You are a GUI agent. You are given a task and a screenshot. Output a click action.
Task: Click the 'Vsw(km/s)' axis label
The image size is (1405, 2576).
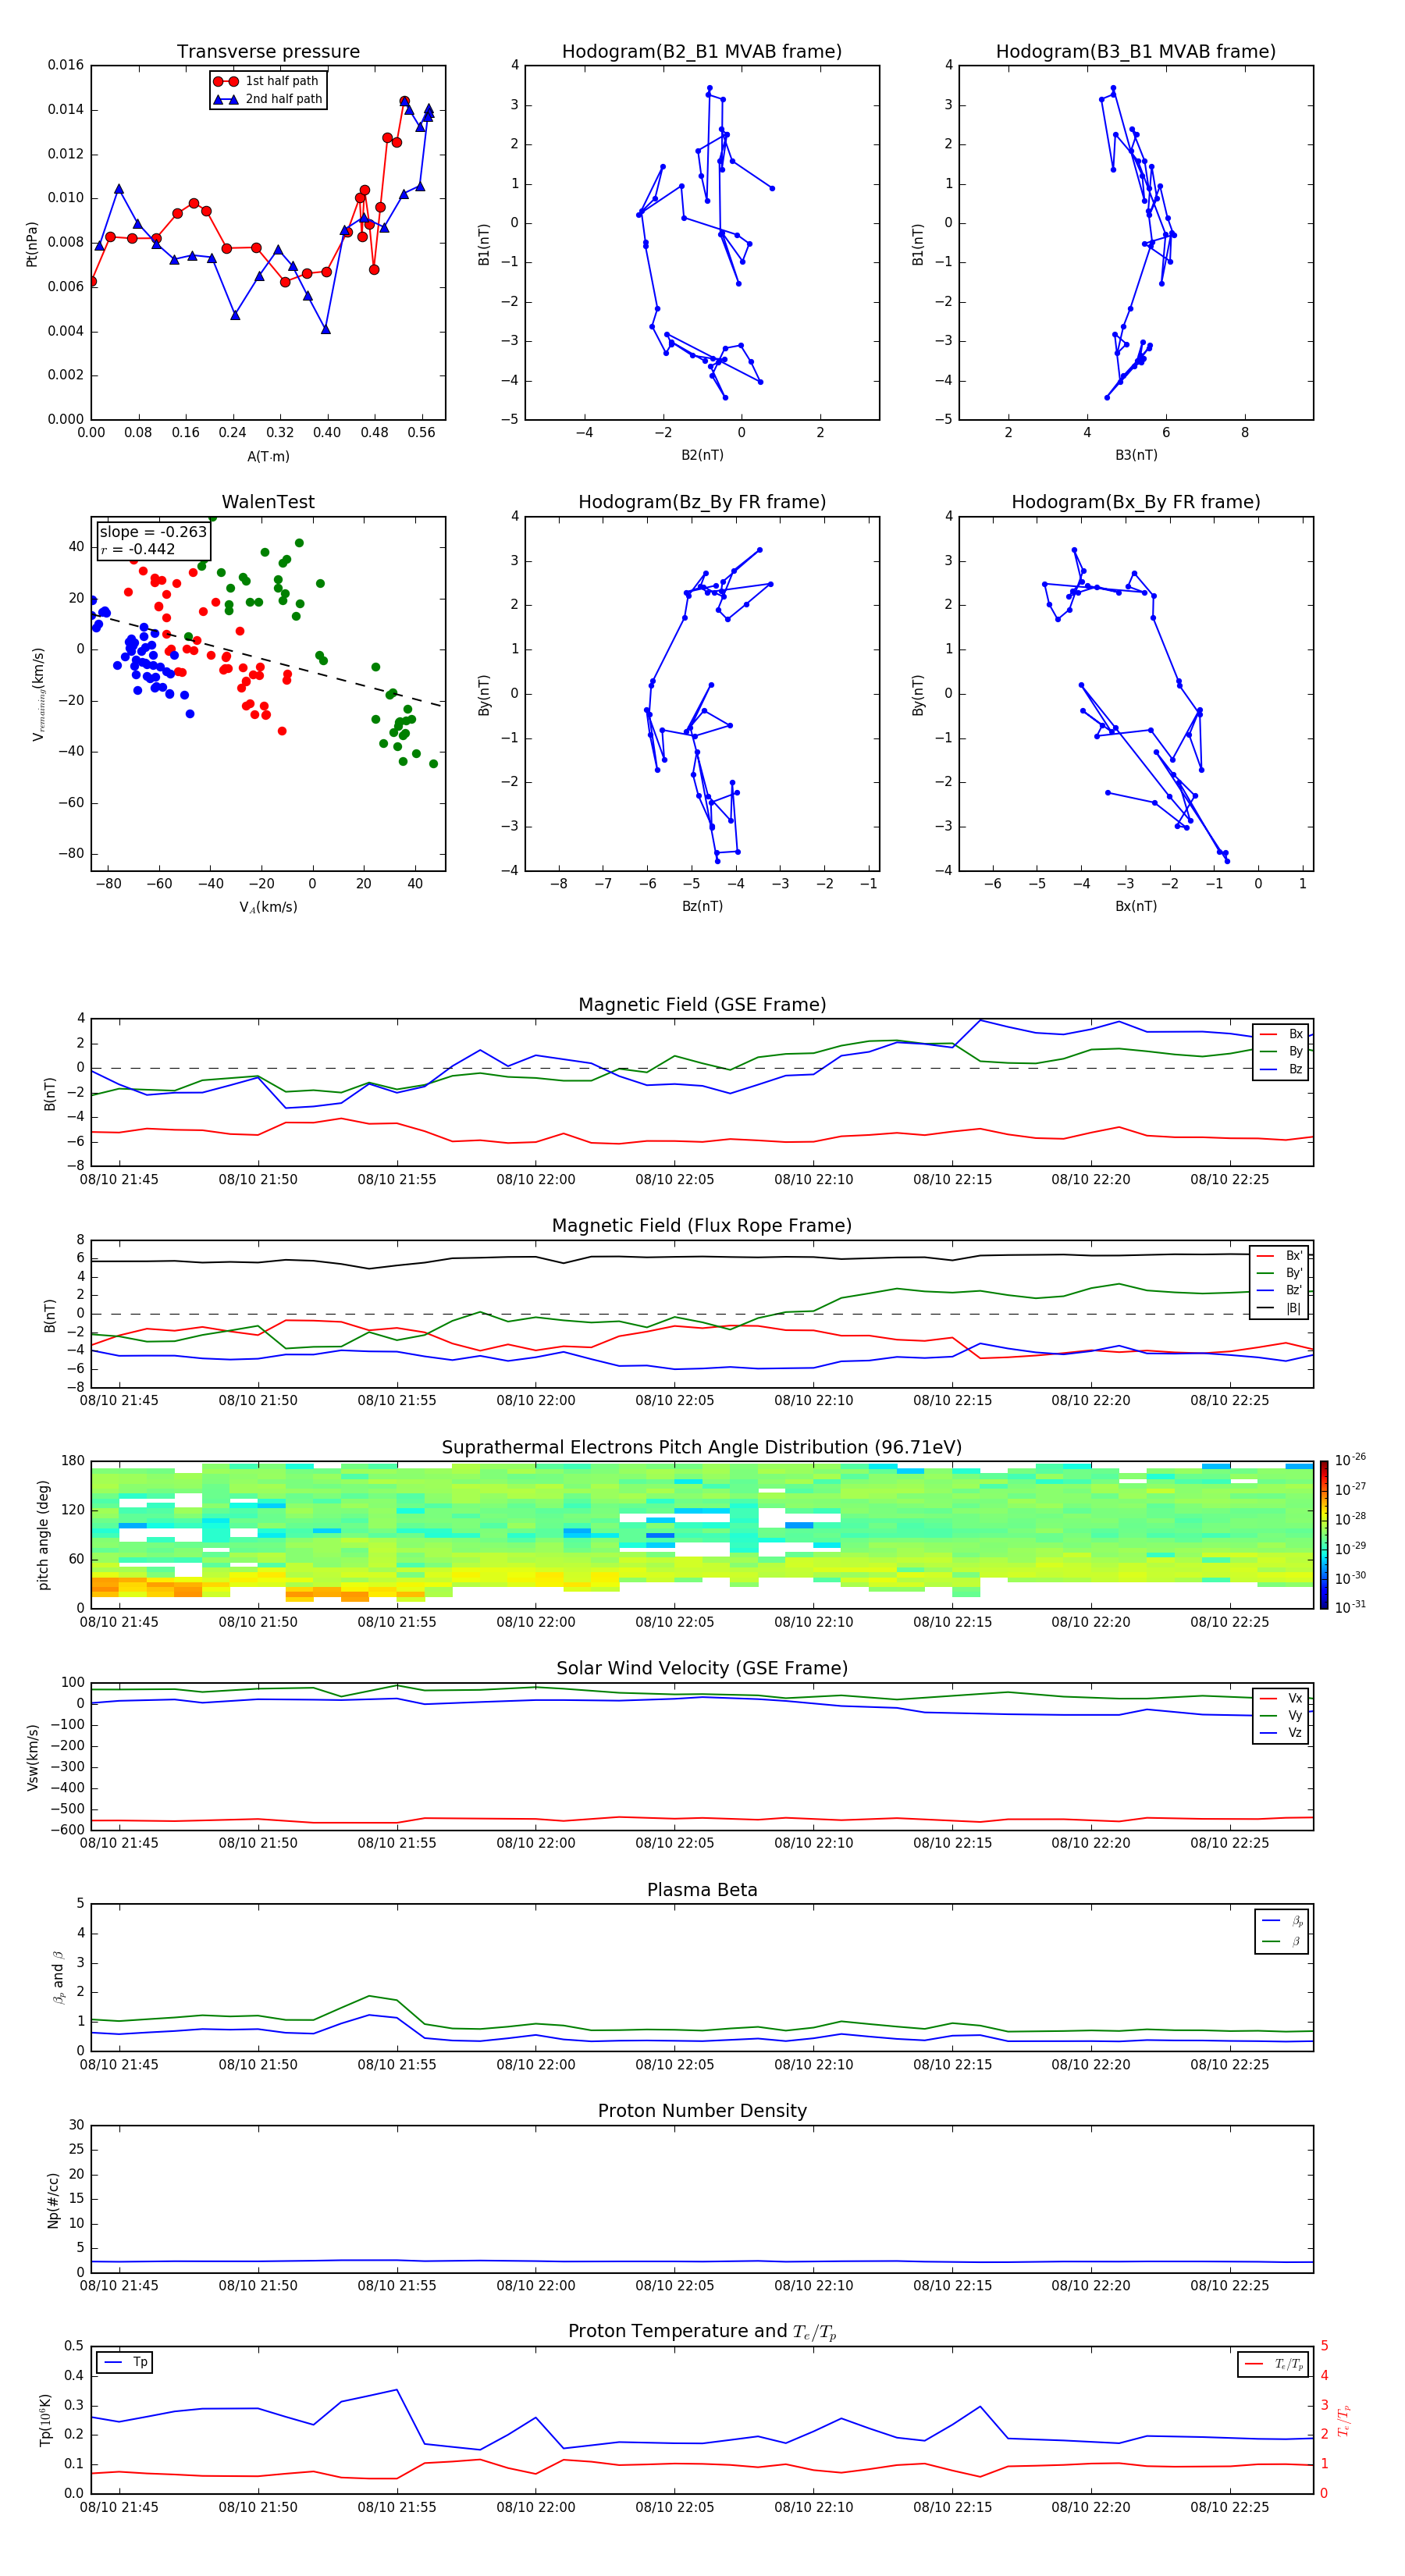pyautogui.click(x=32, y=1757)
